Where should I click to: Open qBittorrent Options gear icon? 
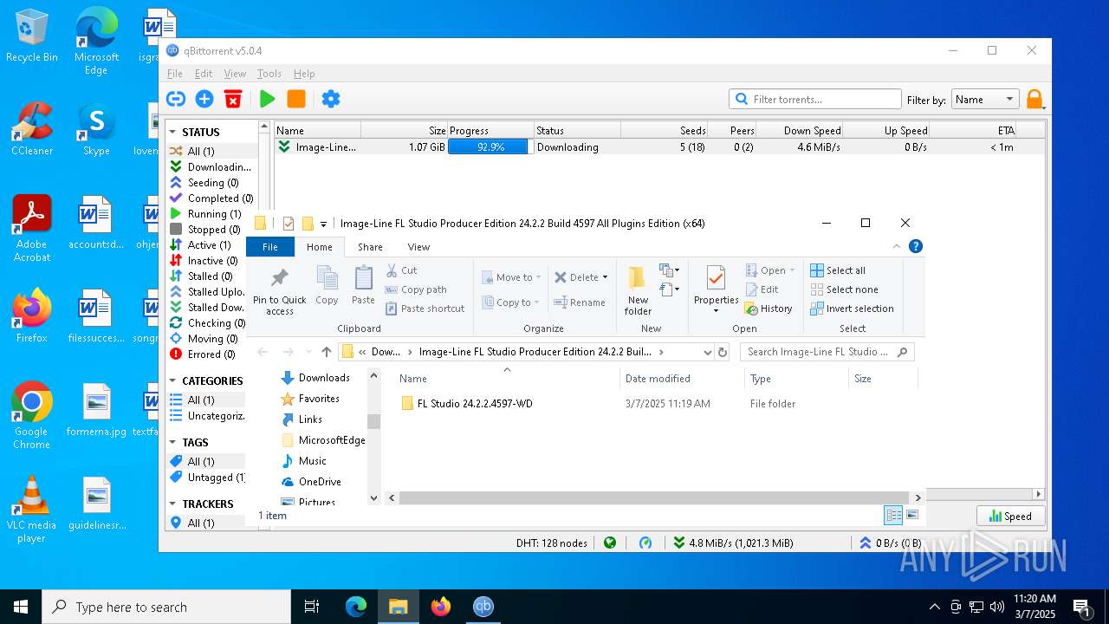coord(331,99)
